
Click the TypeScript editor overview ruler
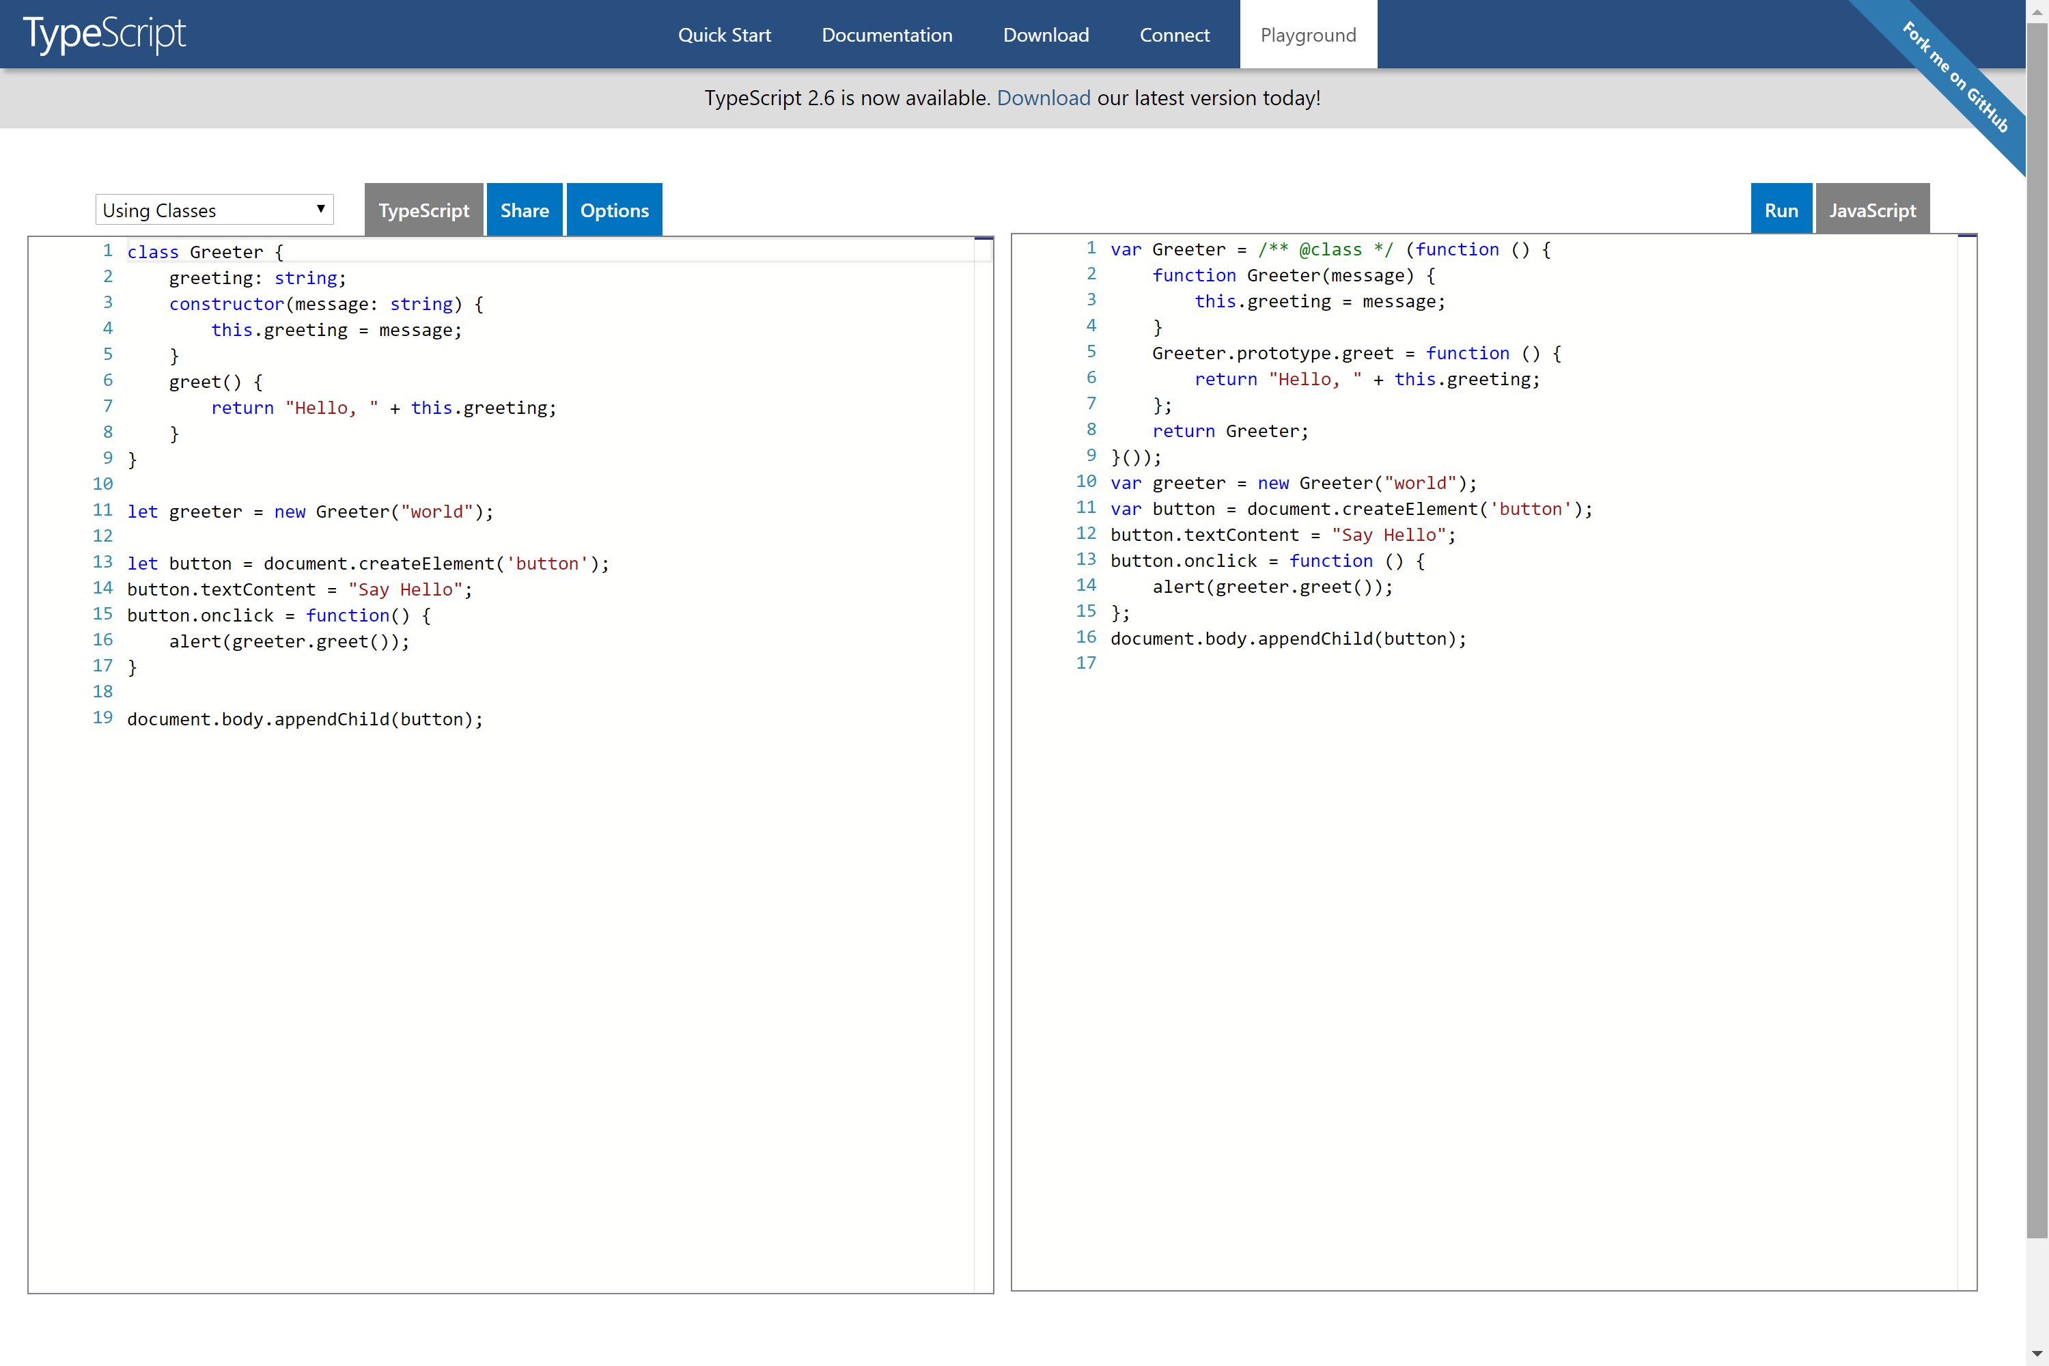tap(984, 765)
